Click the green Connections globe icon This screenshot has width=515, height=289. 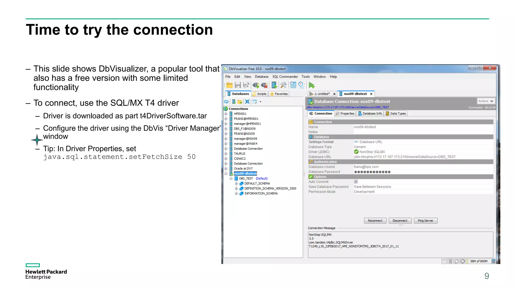point(226,109)
